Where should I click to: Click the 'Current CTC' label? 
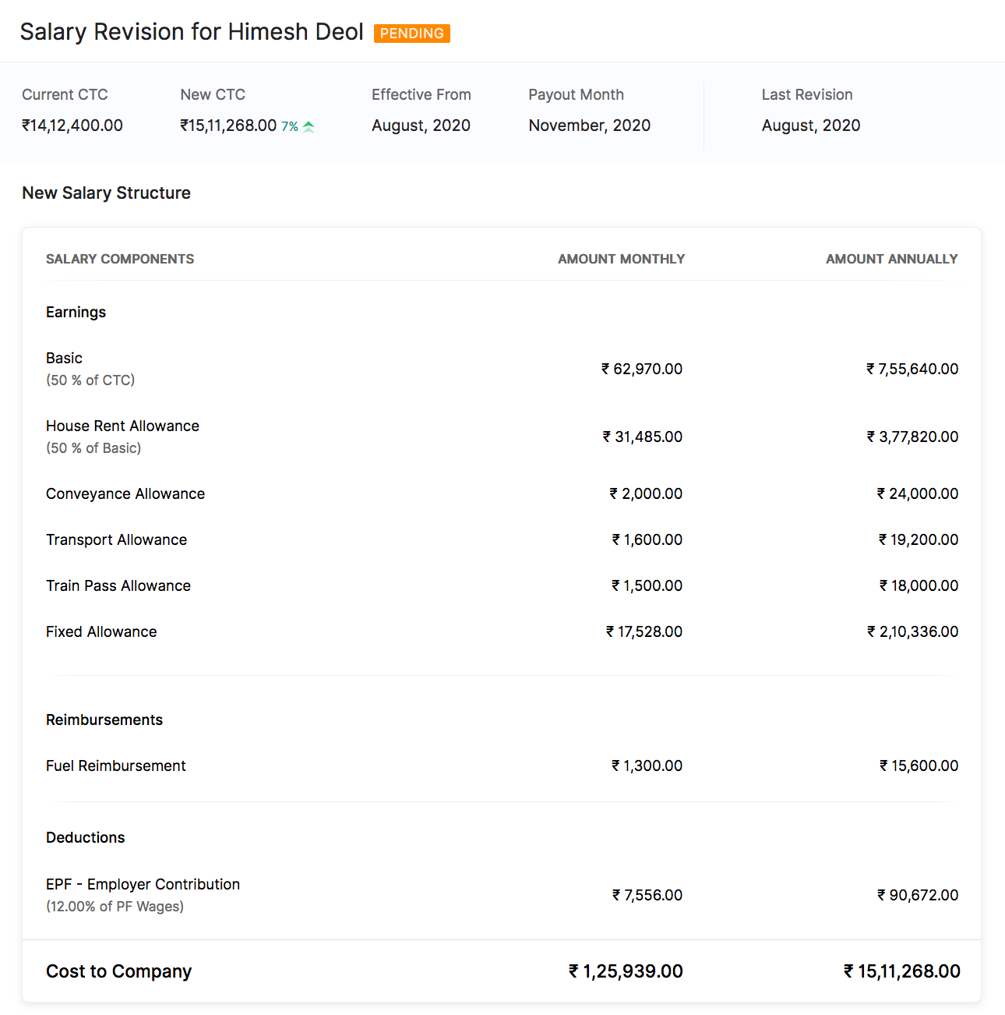point(65,94)
